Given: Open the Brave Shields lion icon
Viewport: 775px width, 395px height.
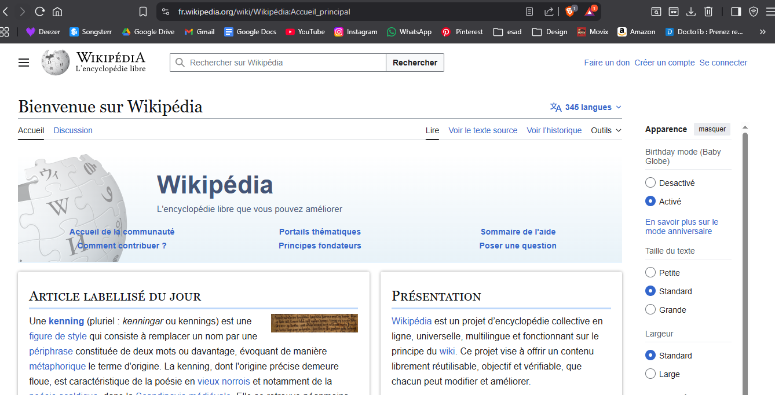Looking at the screenshot, I should tap(570, 12).
